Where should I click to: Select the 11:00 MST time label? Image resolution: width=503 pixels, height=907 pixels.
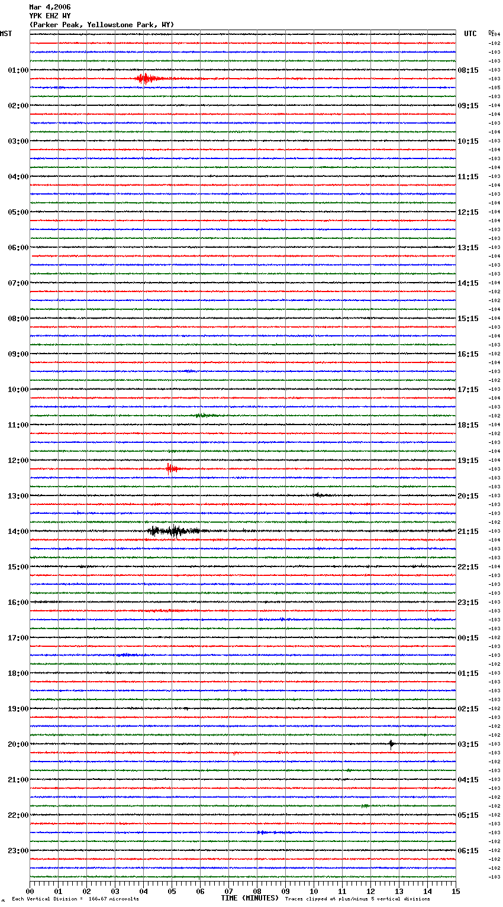coord(18,425)
